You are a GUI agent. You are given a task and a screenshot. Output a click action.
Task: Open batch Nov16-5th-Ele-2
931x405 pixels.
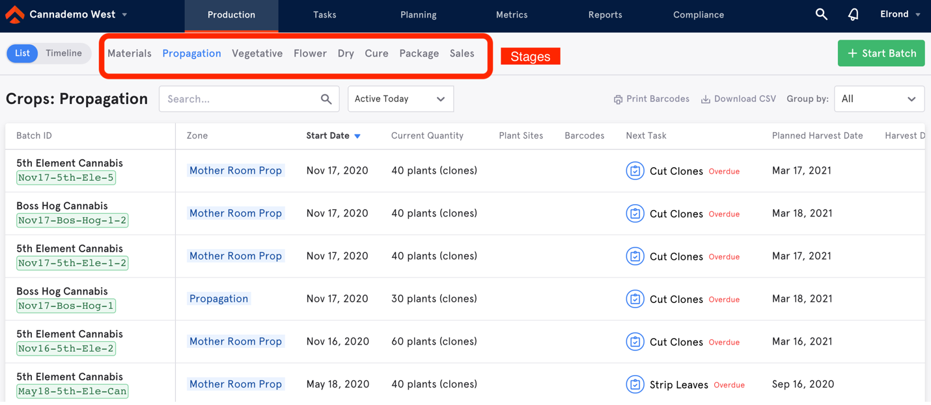coord(66,349)
